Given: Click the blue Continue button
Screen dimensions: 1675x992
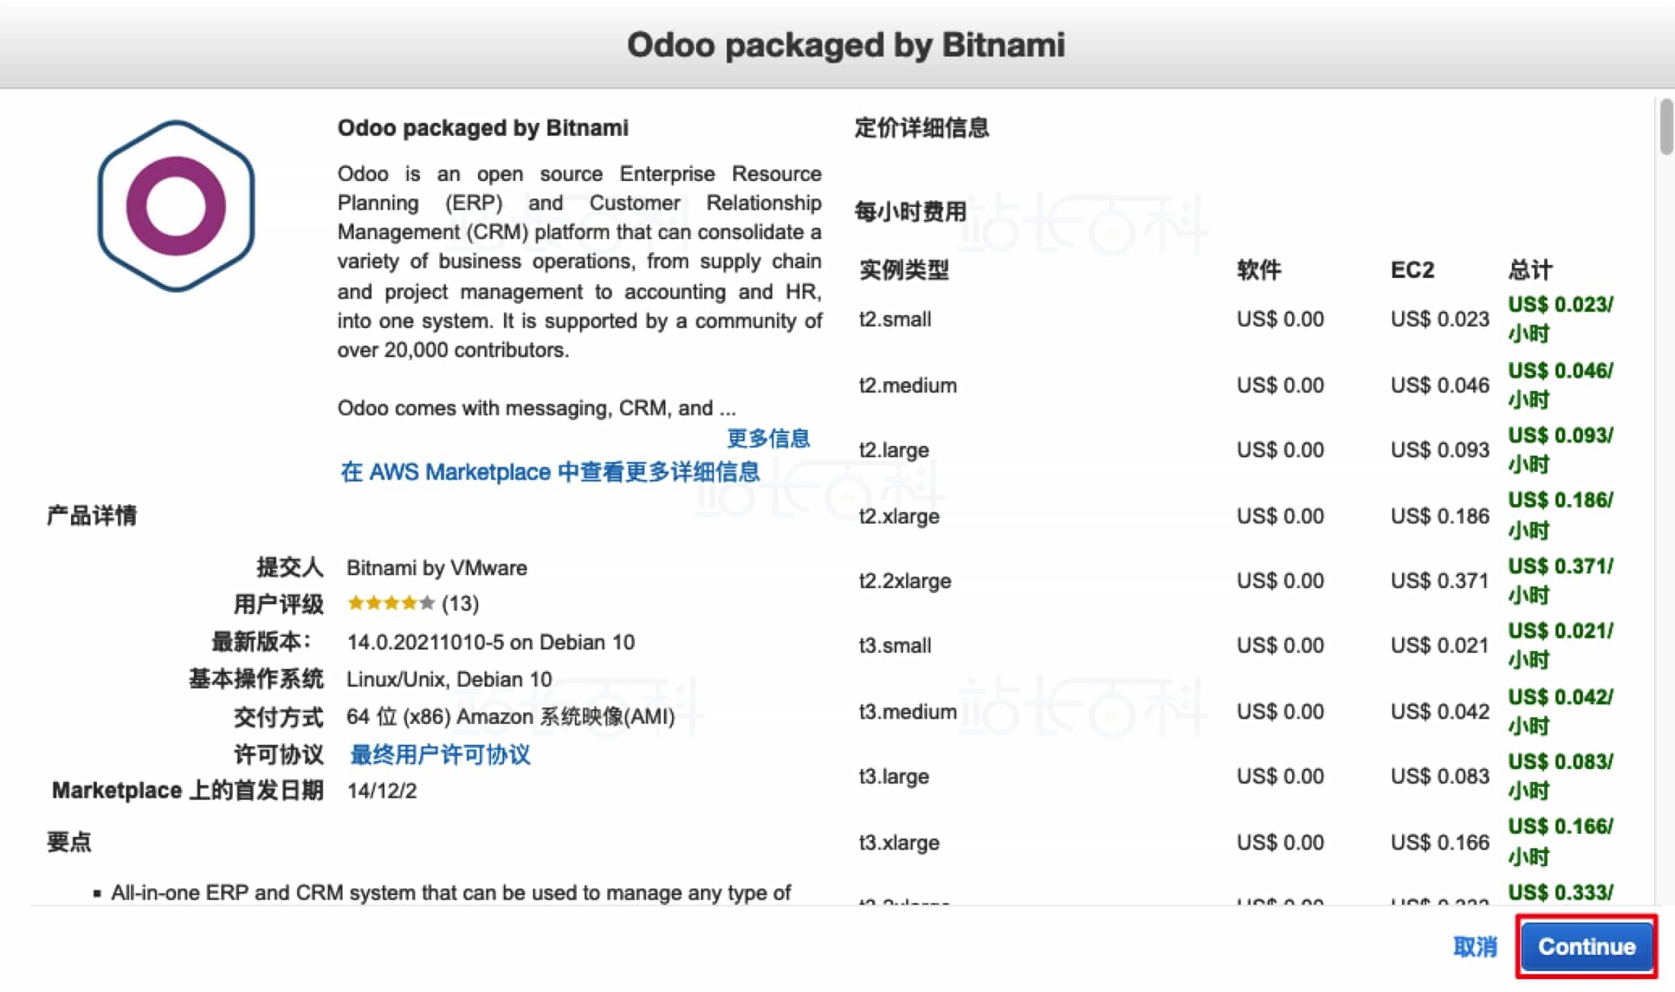Looking at the screenshot, I should pos(1586,946).
